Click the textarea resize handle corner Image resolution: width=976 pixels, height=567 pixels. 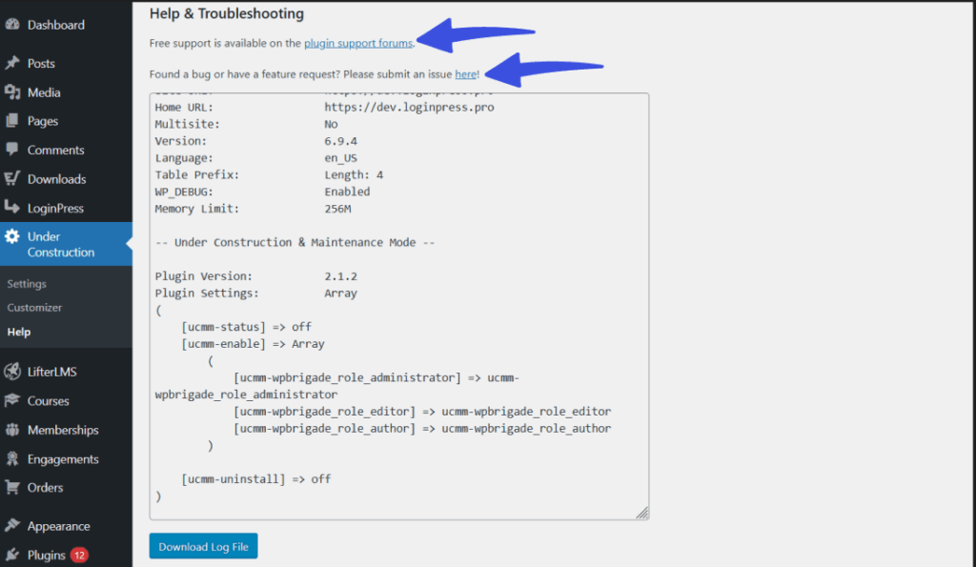point(642,513)
